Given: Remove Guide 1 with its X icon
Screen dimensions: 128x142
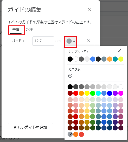Looking at the screenshot, I should click(x=89, y=41).
